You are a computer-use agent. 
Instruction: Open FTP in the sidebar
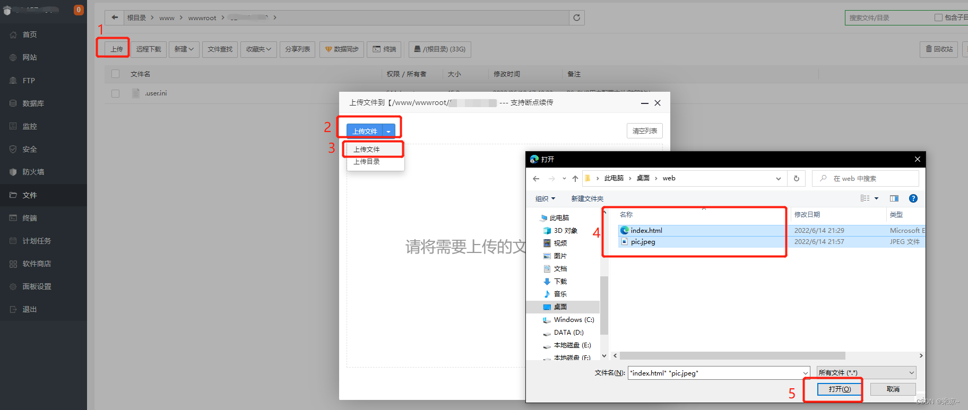[29, 81]
